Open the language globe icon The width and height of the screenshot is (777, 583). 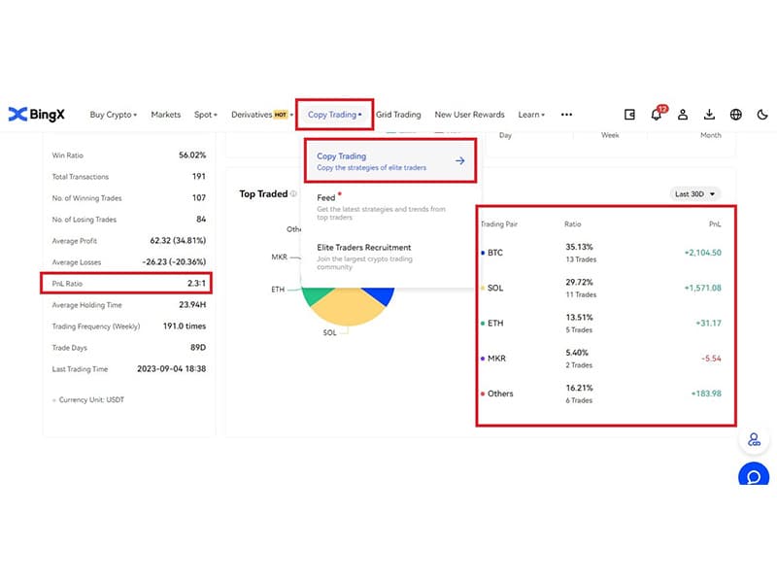tap(736, 115)
